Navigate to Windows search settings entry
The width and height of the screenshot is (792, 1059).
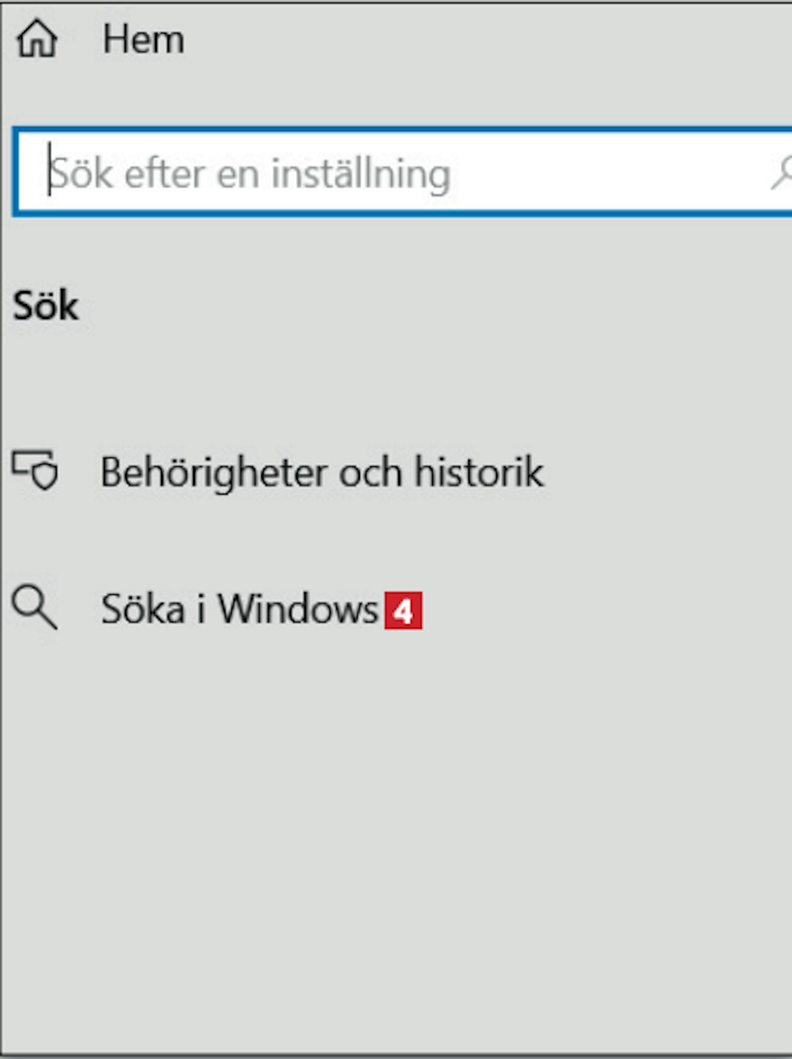pyautogui.click(x=396, y=608)
